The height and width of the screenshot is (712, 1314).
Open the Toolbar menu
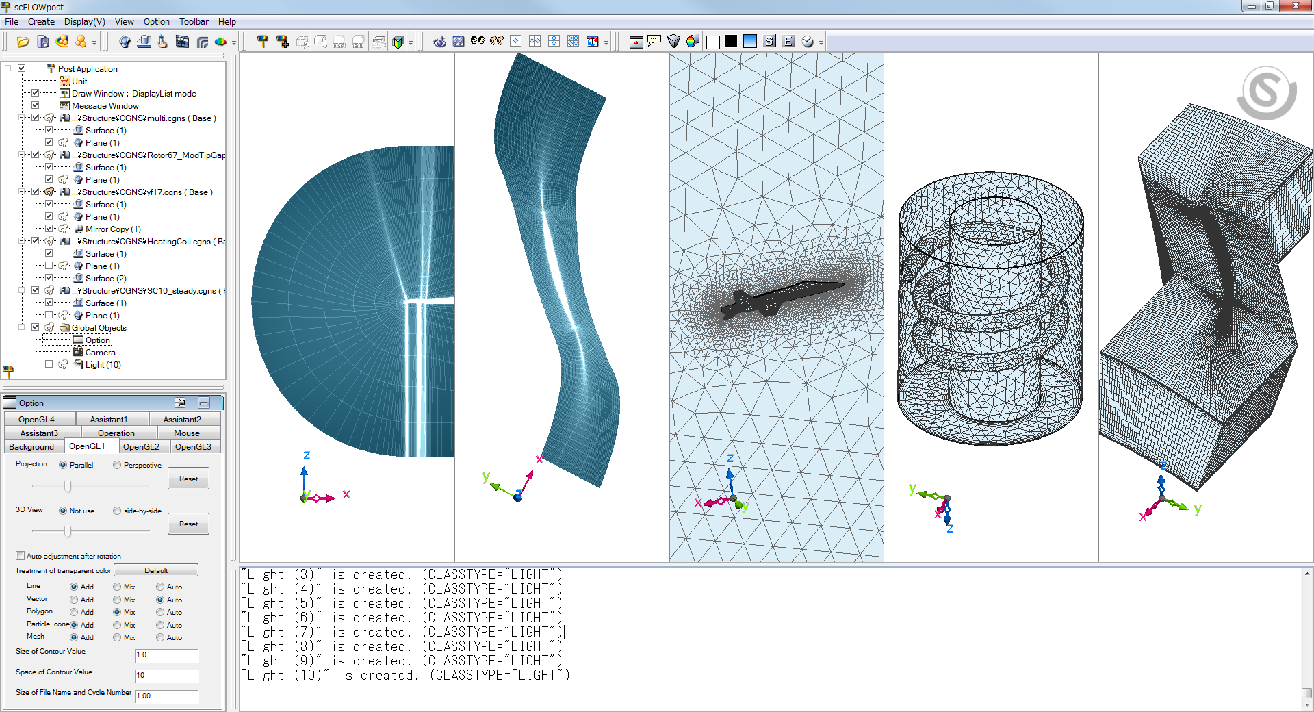click(194, 22)
